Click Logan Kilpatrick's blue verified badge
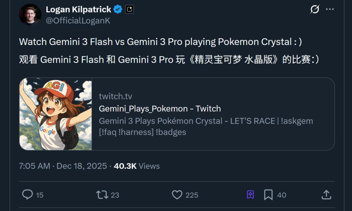 118,9
